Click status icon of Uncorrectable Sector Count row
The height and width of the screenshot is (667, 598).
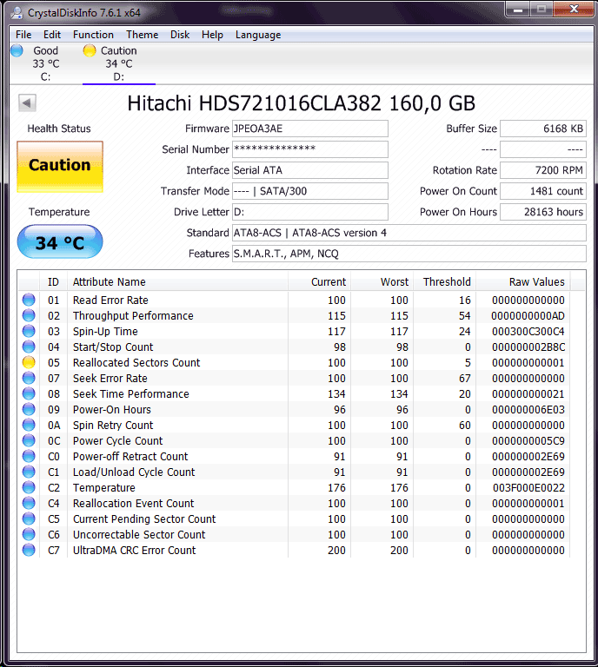point(29,534)
